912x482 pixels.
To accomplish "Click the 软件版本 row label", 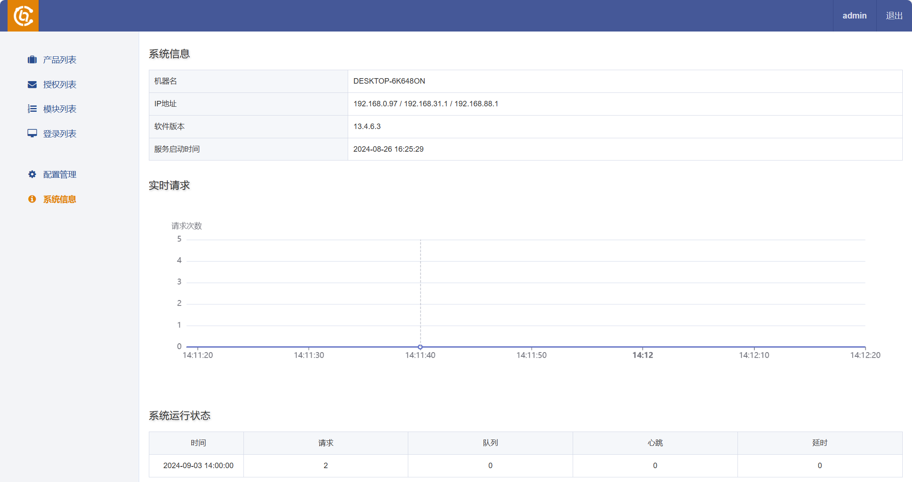I will [169, 126].
